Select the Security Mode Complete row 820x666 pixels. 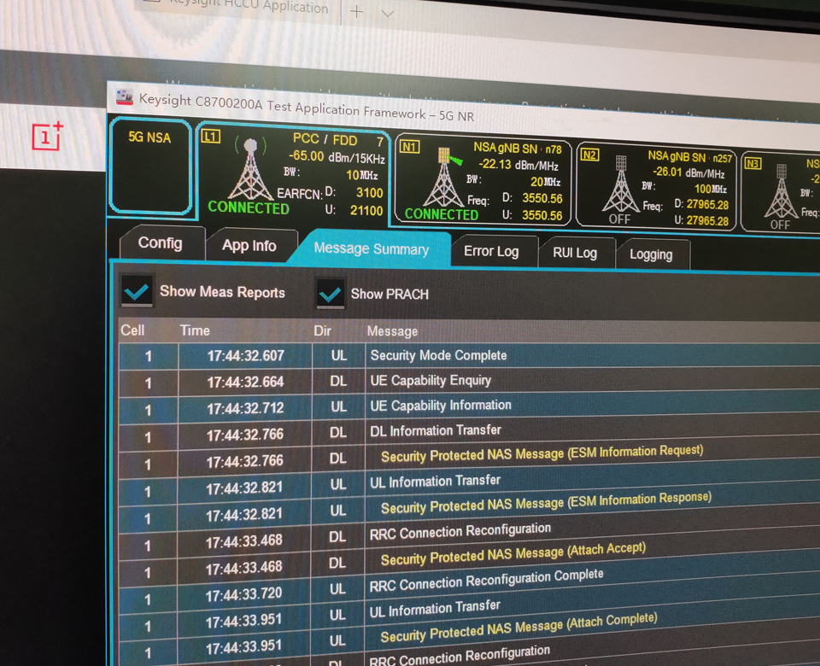(438, 355)
